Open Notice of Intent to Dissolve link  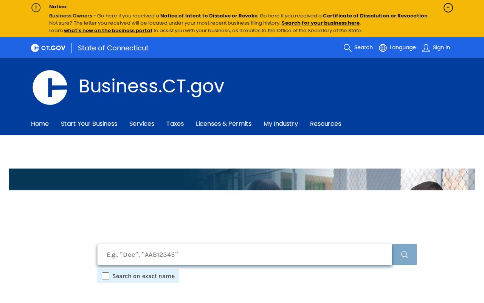click(209, 16)
